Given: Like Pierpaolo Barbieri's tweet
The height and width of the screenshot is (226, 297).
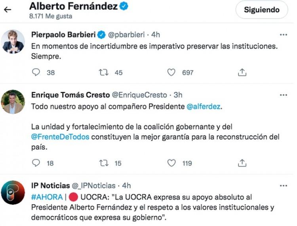Looking at the screenshot, I should [x=171, y=72].
